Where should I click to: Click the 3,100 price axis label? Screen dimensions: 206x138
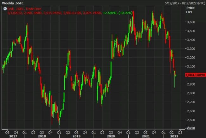point(191,66)
